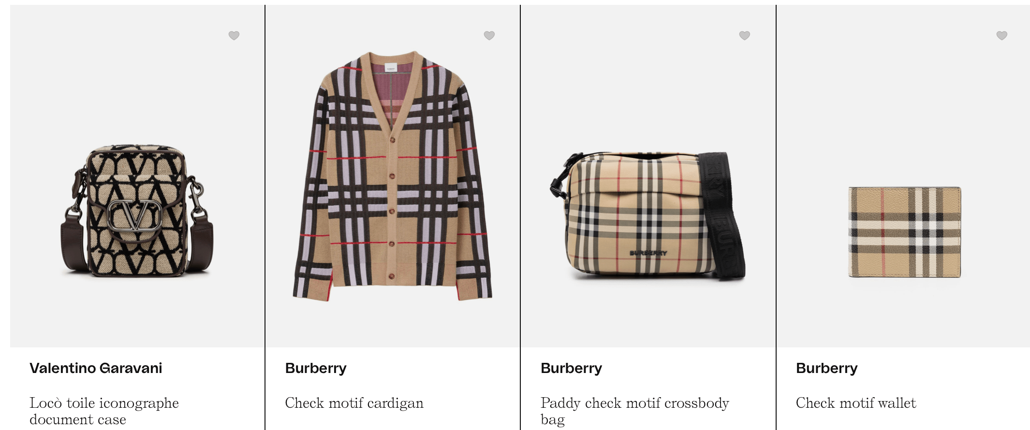This screenshot has height=430, width=1030.
Task: Open the Burberry brand above wallet title
Action: click(826, 368)
